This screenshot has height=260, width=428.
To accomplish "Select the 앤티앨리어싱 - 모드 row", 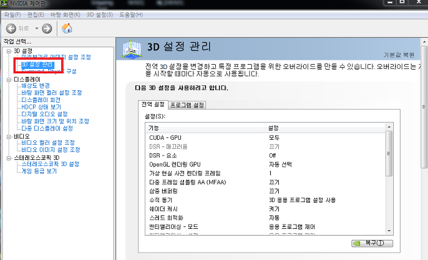I will coord(265,227).
